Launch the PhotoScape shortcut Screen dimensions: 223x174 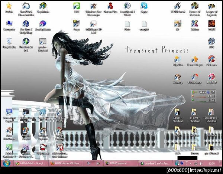(x=195, y=79)
